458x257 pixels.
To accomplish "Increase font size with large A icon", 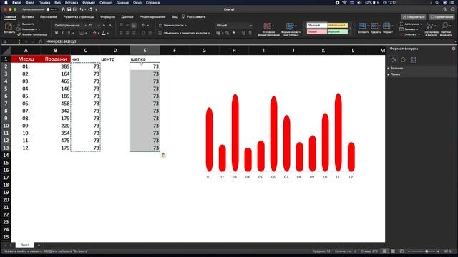I will (x=104, y=26).
